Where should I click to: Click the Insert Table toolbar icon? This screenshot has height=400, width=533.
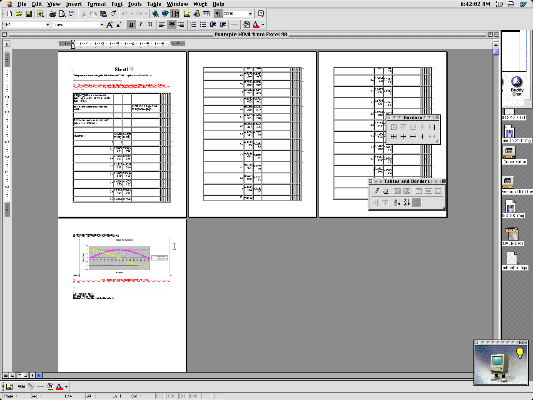click(x=206, y=14)
